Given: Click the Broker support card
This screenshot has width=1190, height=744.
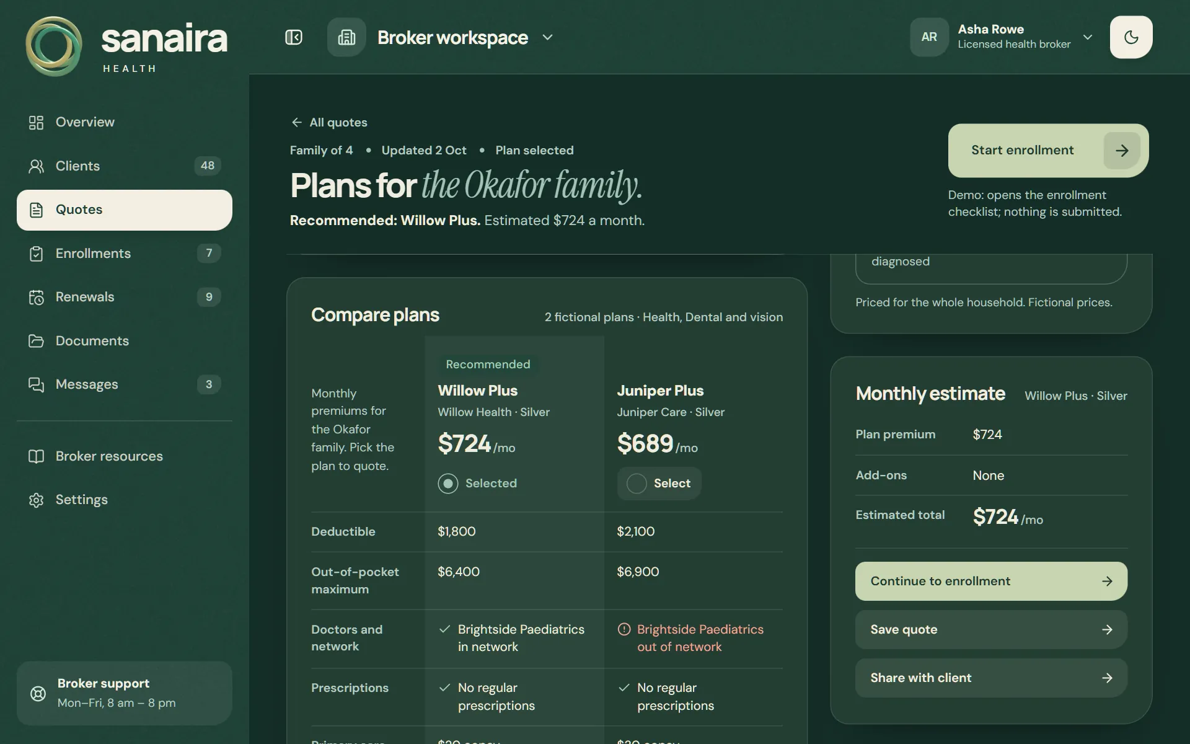Looking at the screenshot, I should pyautogui.click(x=125, y=693).
